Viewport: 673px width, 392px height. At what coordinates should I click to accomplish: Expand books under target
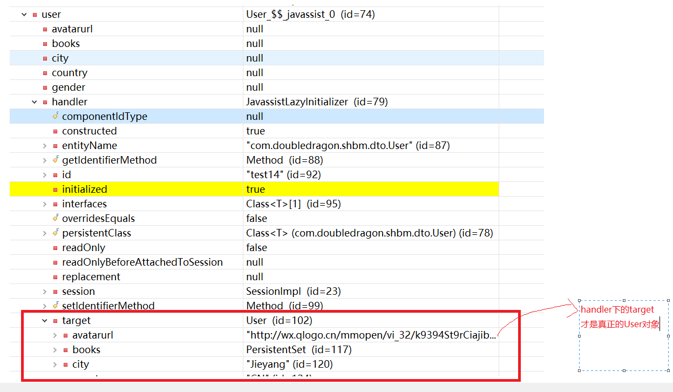55,349
